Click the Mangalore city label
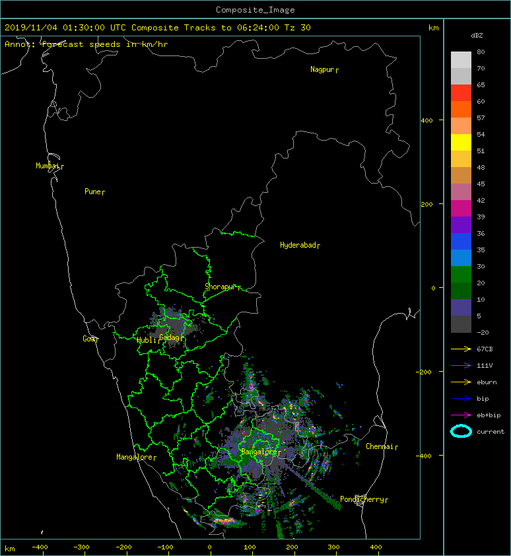Image resolution: width=511 pixels, height=556 pixels. (135, 457)
